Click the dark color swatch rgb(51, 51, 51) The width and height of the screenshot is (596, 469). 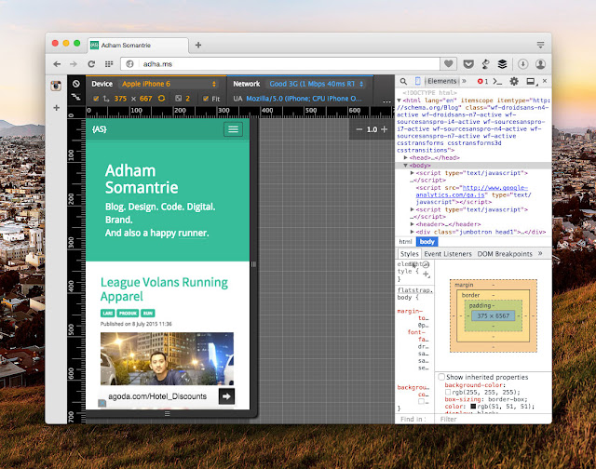point(473,407)
